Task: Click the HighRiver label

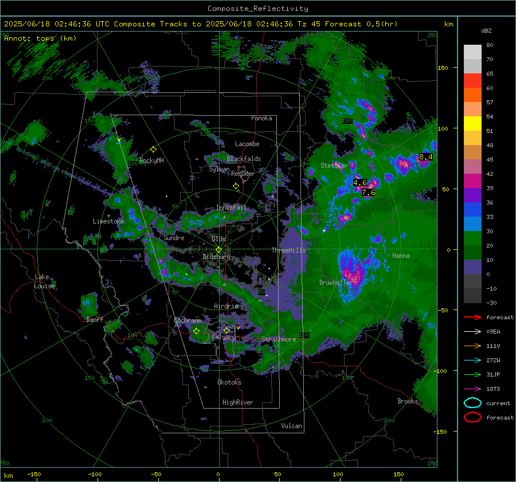Action: 238,402
